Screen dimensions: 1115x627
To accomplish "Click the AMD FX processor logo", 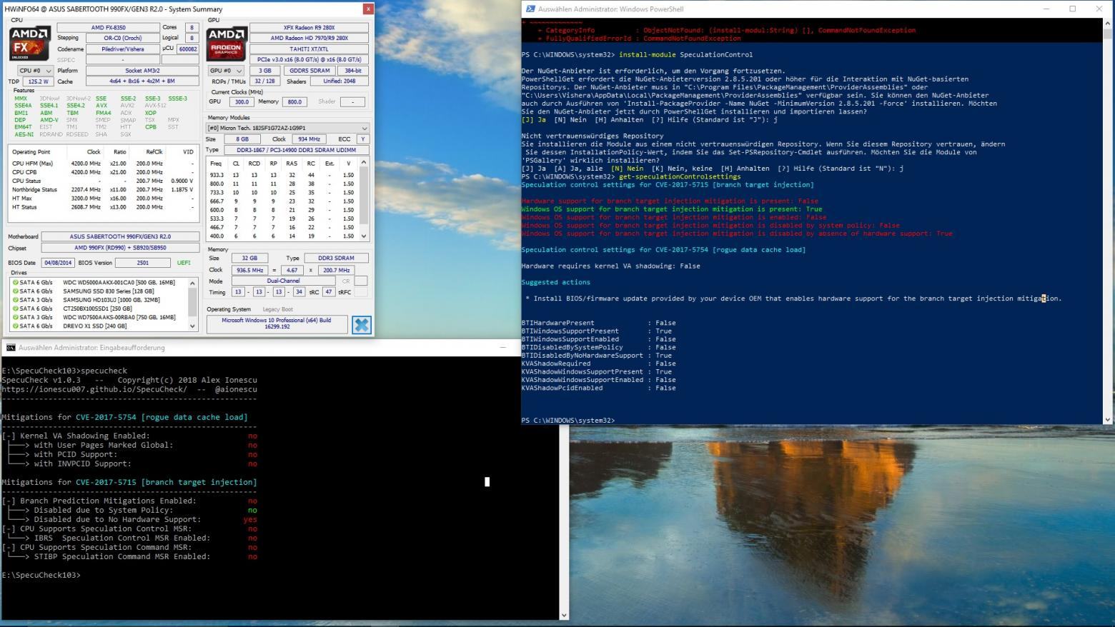I will (30, 44).
